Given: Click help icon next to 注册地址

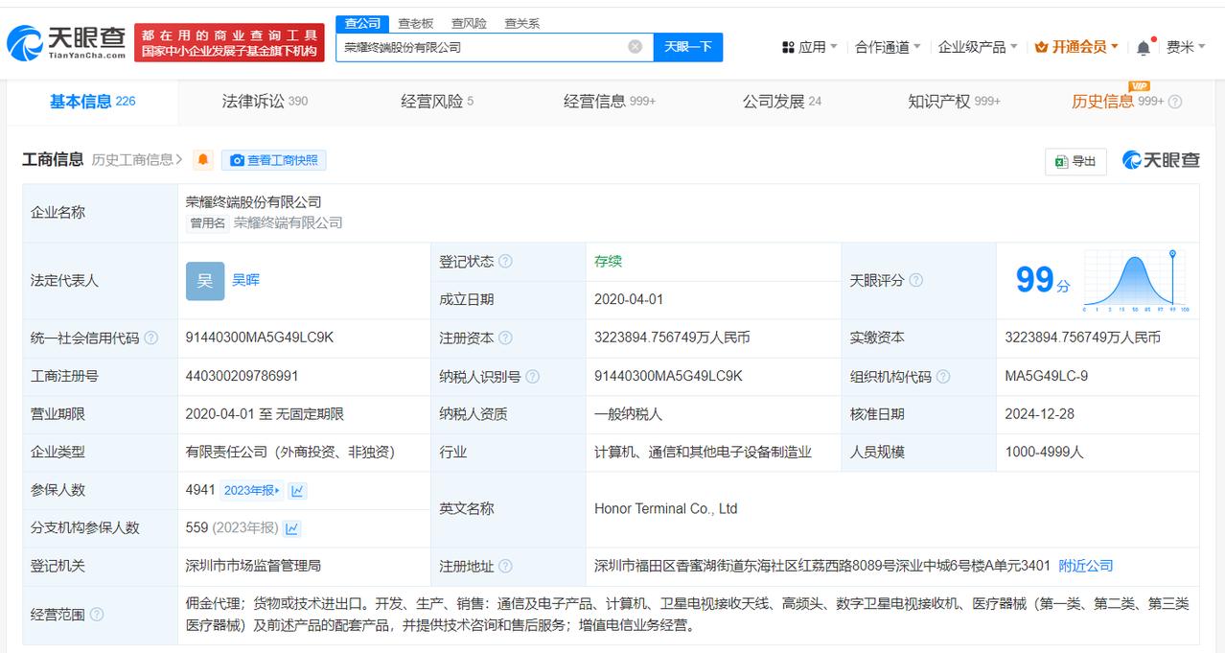Looking at the screenshot, I should pyautogui.click(x=505, y=567).
